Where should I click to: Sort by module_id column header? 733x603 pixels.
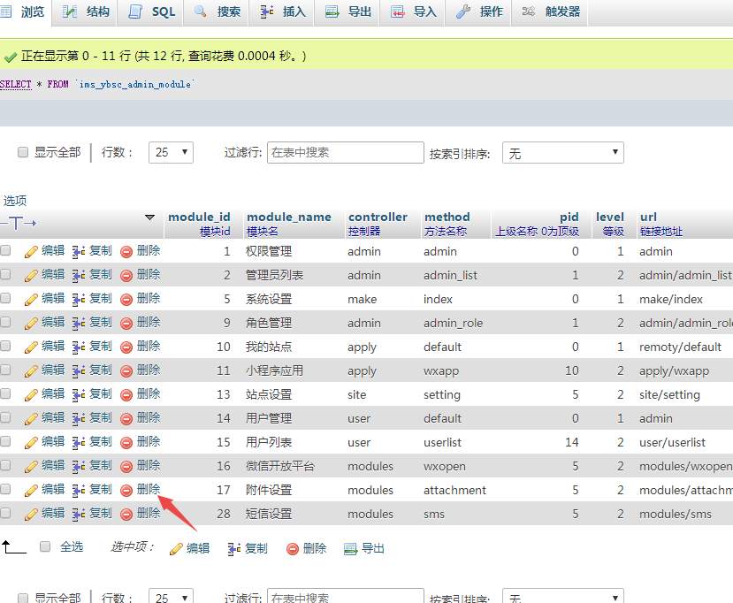click(199, 217)
